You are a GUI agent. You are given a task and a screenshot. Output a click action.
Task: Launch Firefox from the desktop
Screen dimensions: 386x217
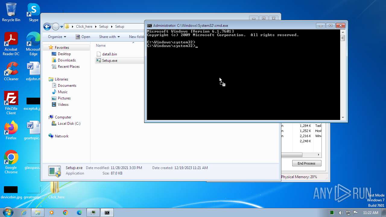(11, 130)
